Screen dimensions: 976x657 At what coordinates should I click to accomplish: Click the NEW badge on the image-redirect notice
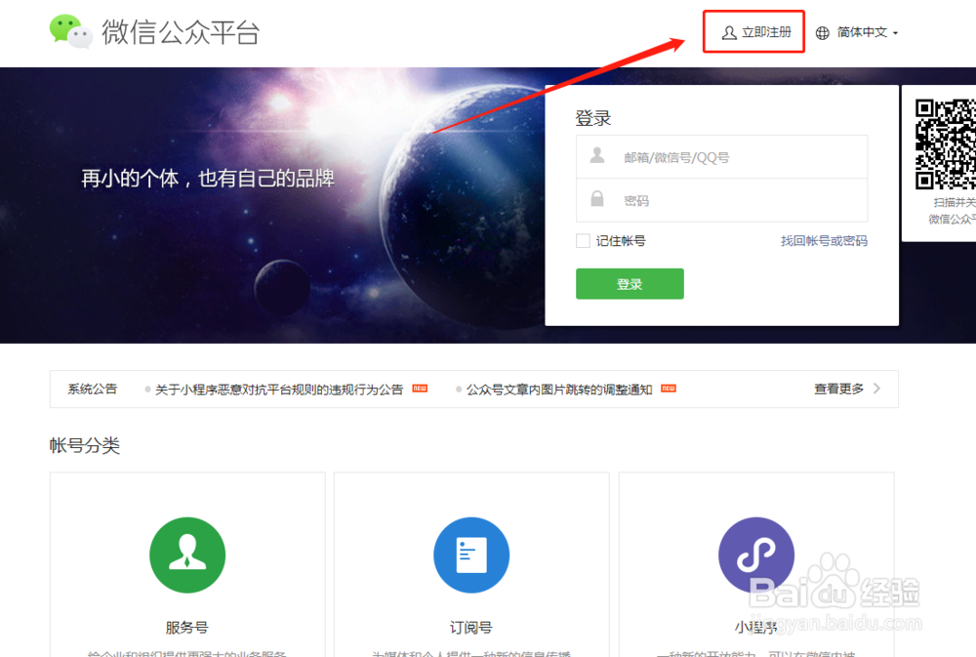pos(668,388)
